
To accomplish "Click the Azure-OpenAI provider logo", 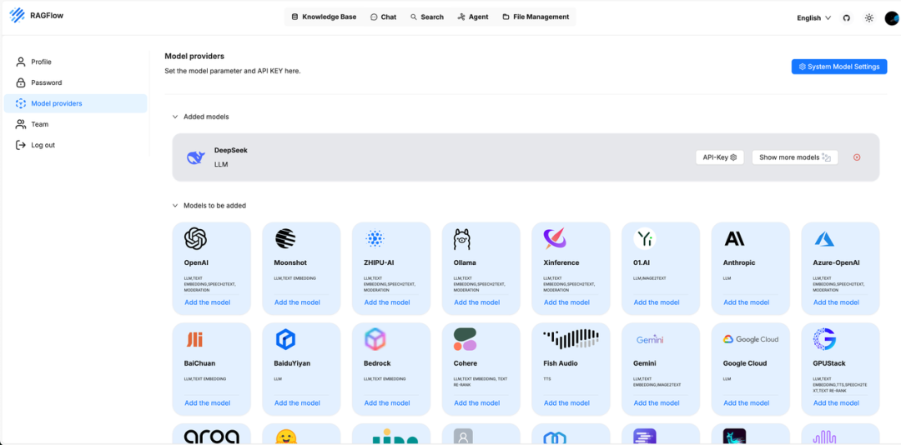I will 824,239.
